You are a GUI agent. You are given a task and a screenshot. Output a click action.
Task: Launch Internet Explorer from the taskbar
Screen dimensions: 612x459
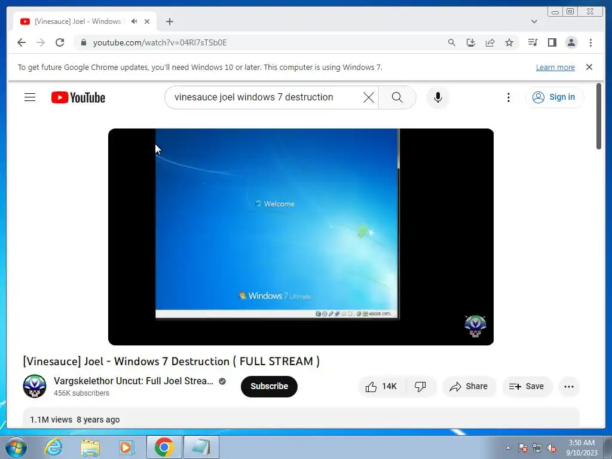(53, 447)
